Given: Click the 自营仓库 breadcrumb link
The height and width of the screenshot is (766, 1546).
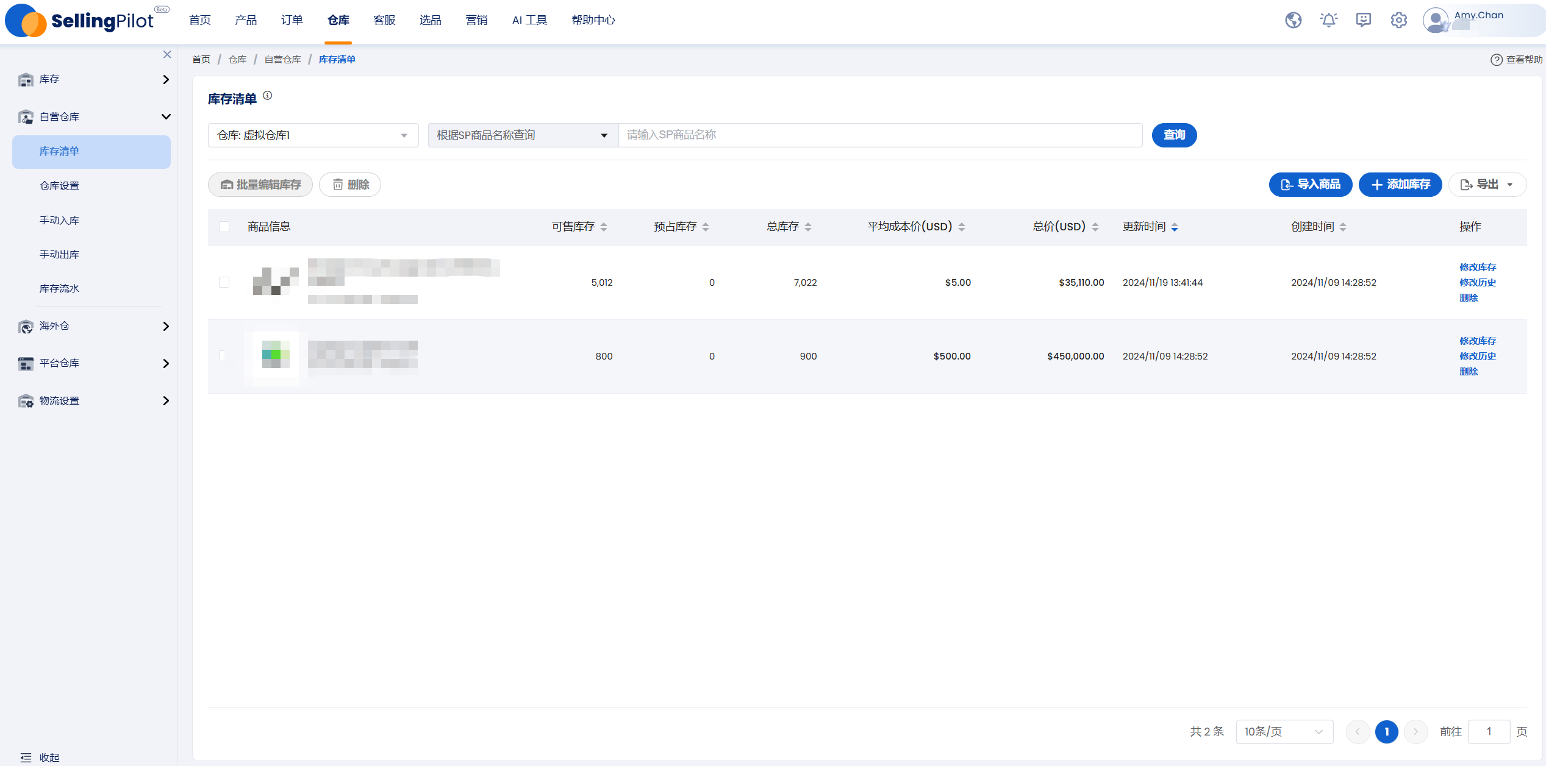Looking at the screenshot, I should pos(282,60).
